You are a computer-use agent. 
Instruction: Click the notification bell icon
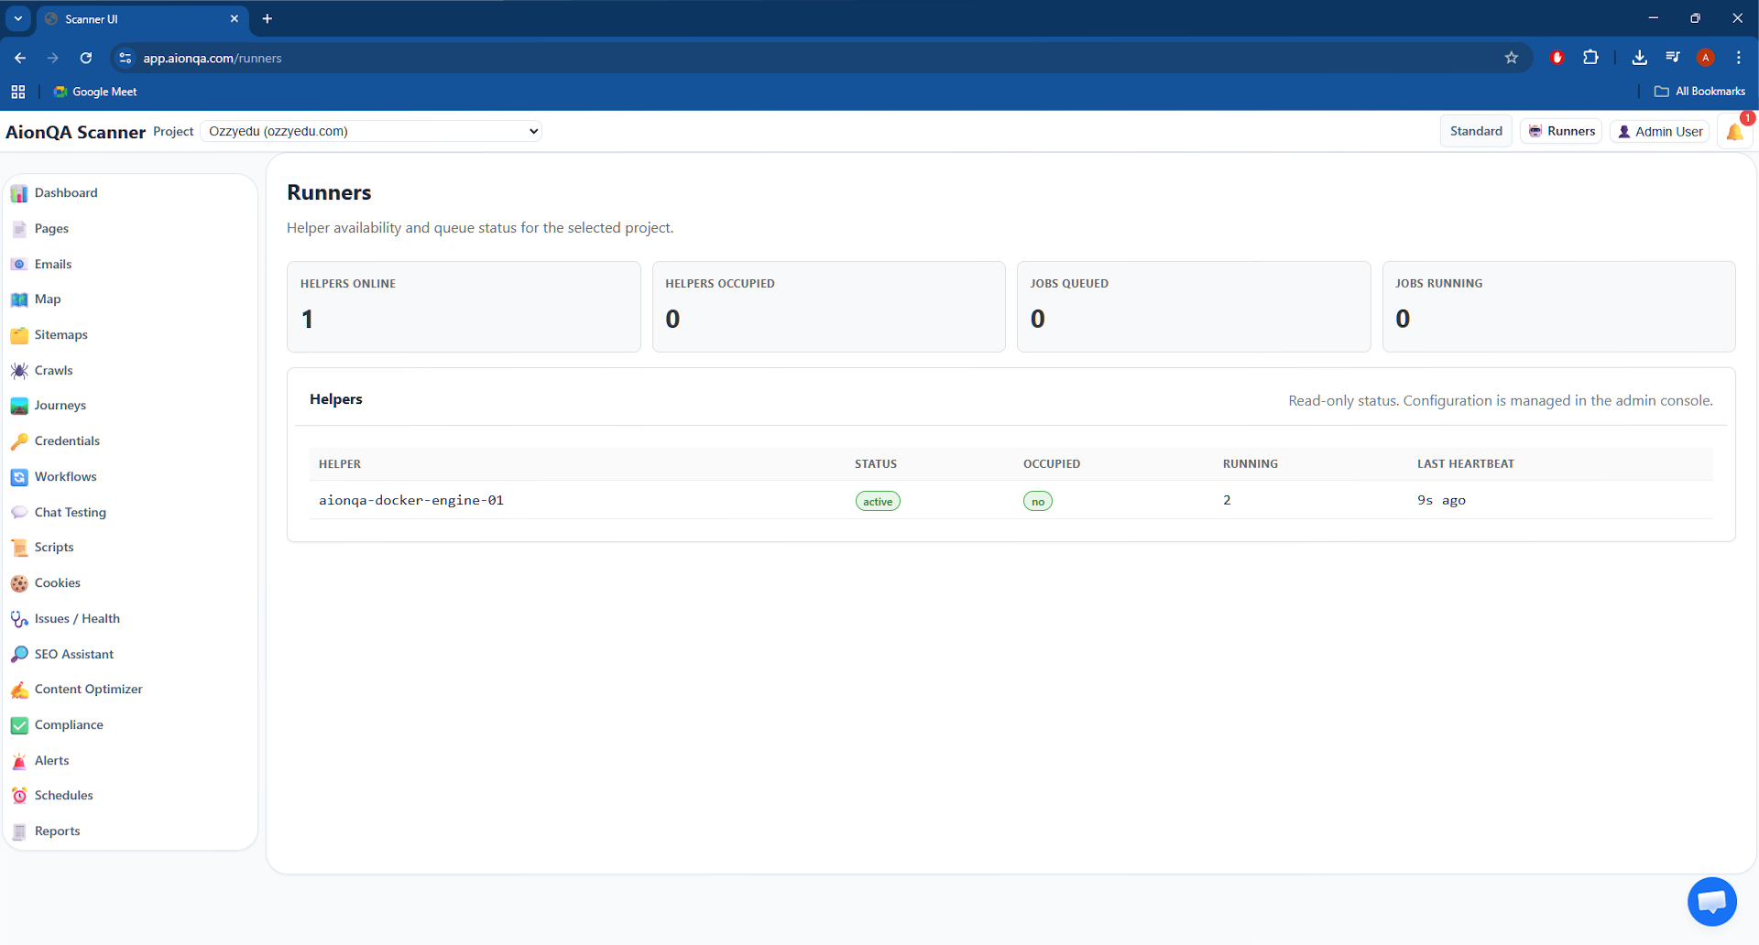(x=1734, y=132)
